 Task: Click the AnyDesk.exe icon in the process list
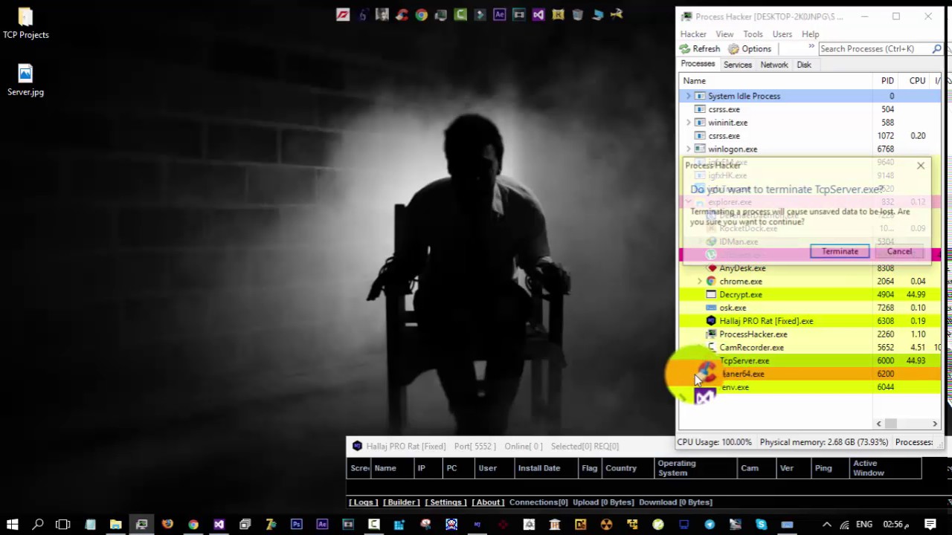[x=711, y=268]
